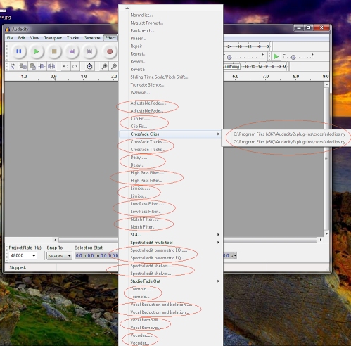Click the small green Play-at-speed button
The height and width of the screenshot is (346, 351).
(276, 56)
